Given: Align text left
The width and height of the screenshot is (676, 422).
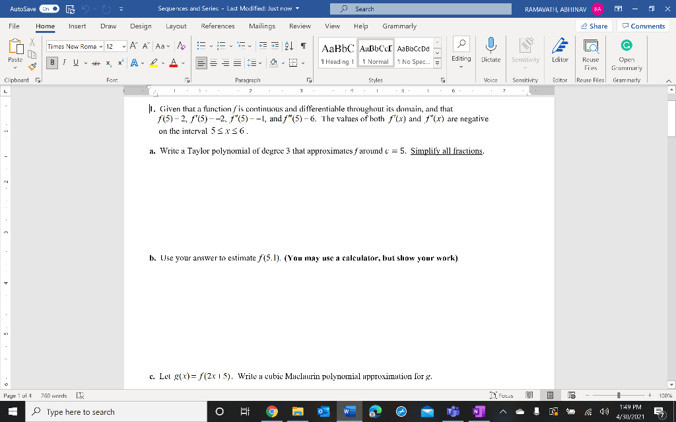Looking at the screenshot, I should click(x=201, y=63).
